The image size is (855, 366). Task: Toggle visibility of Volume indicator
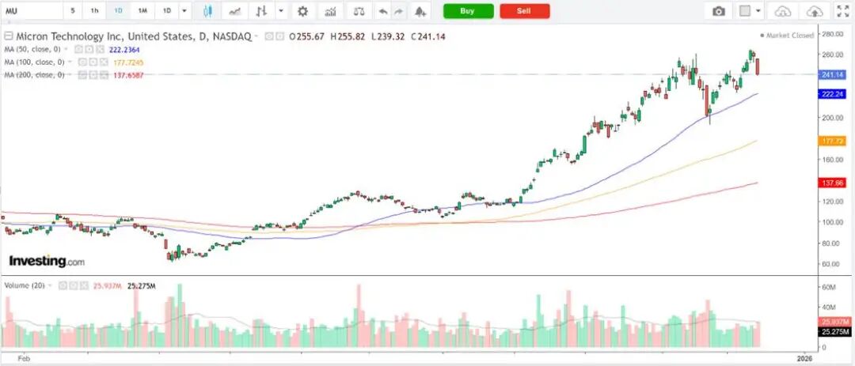coord(63,285)
